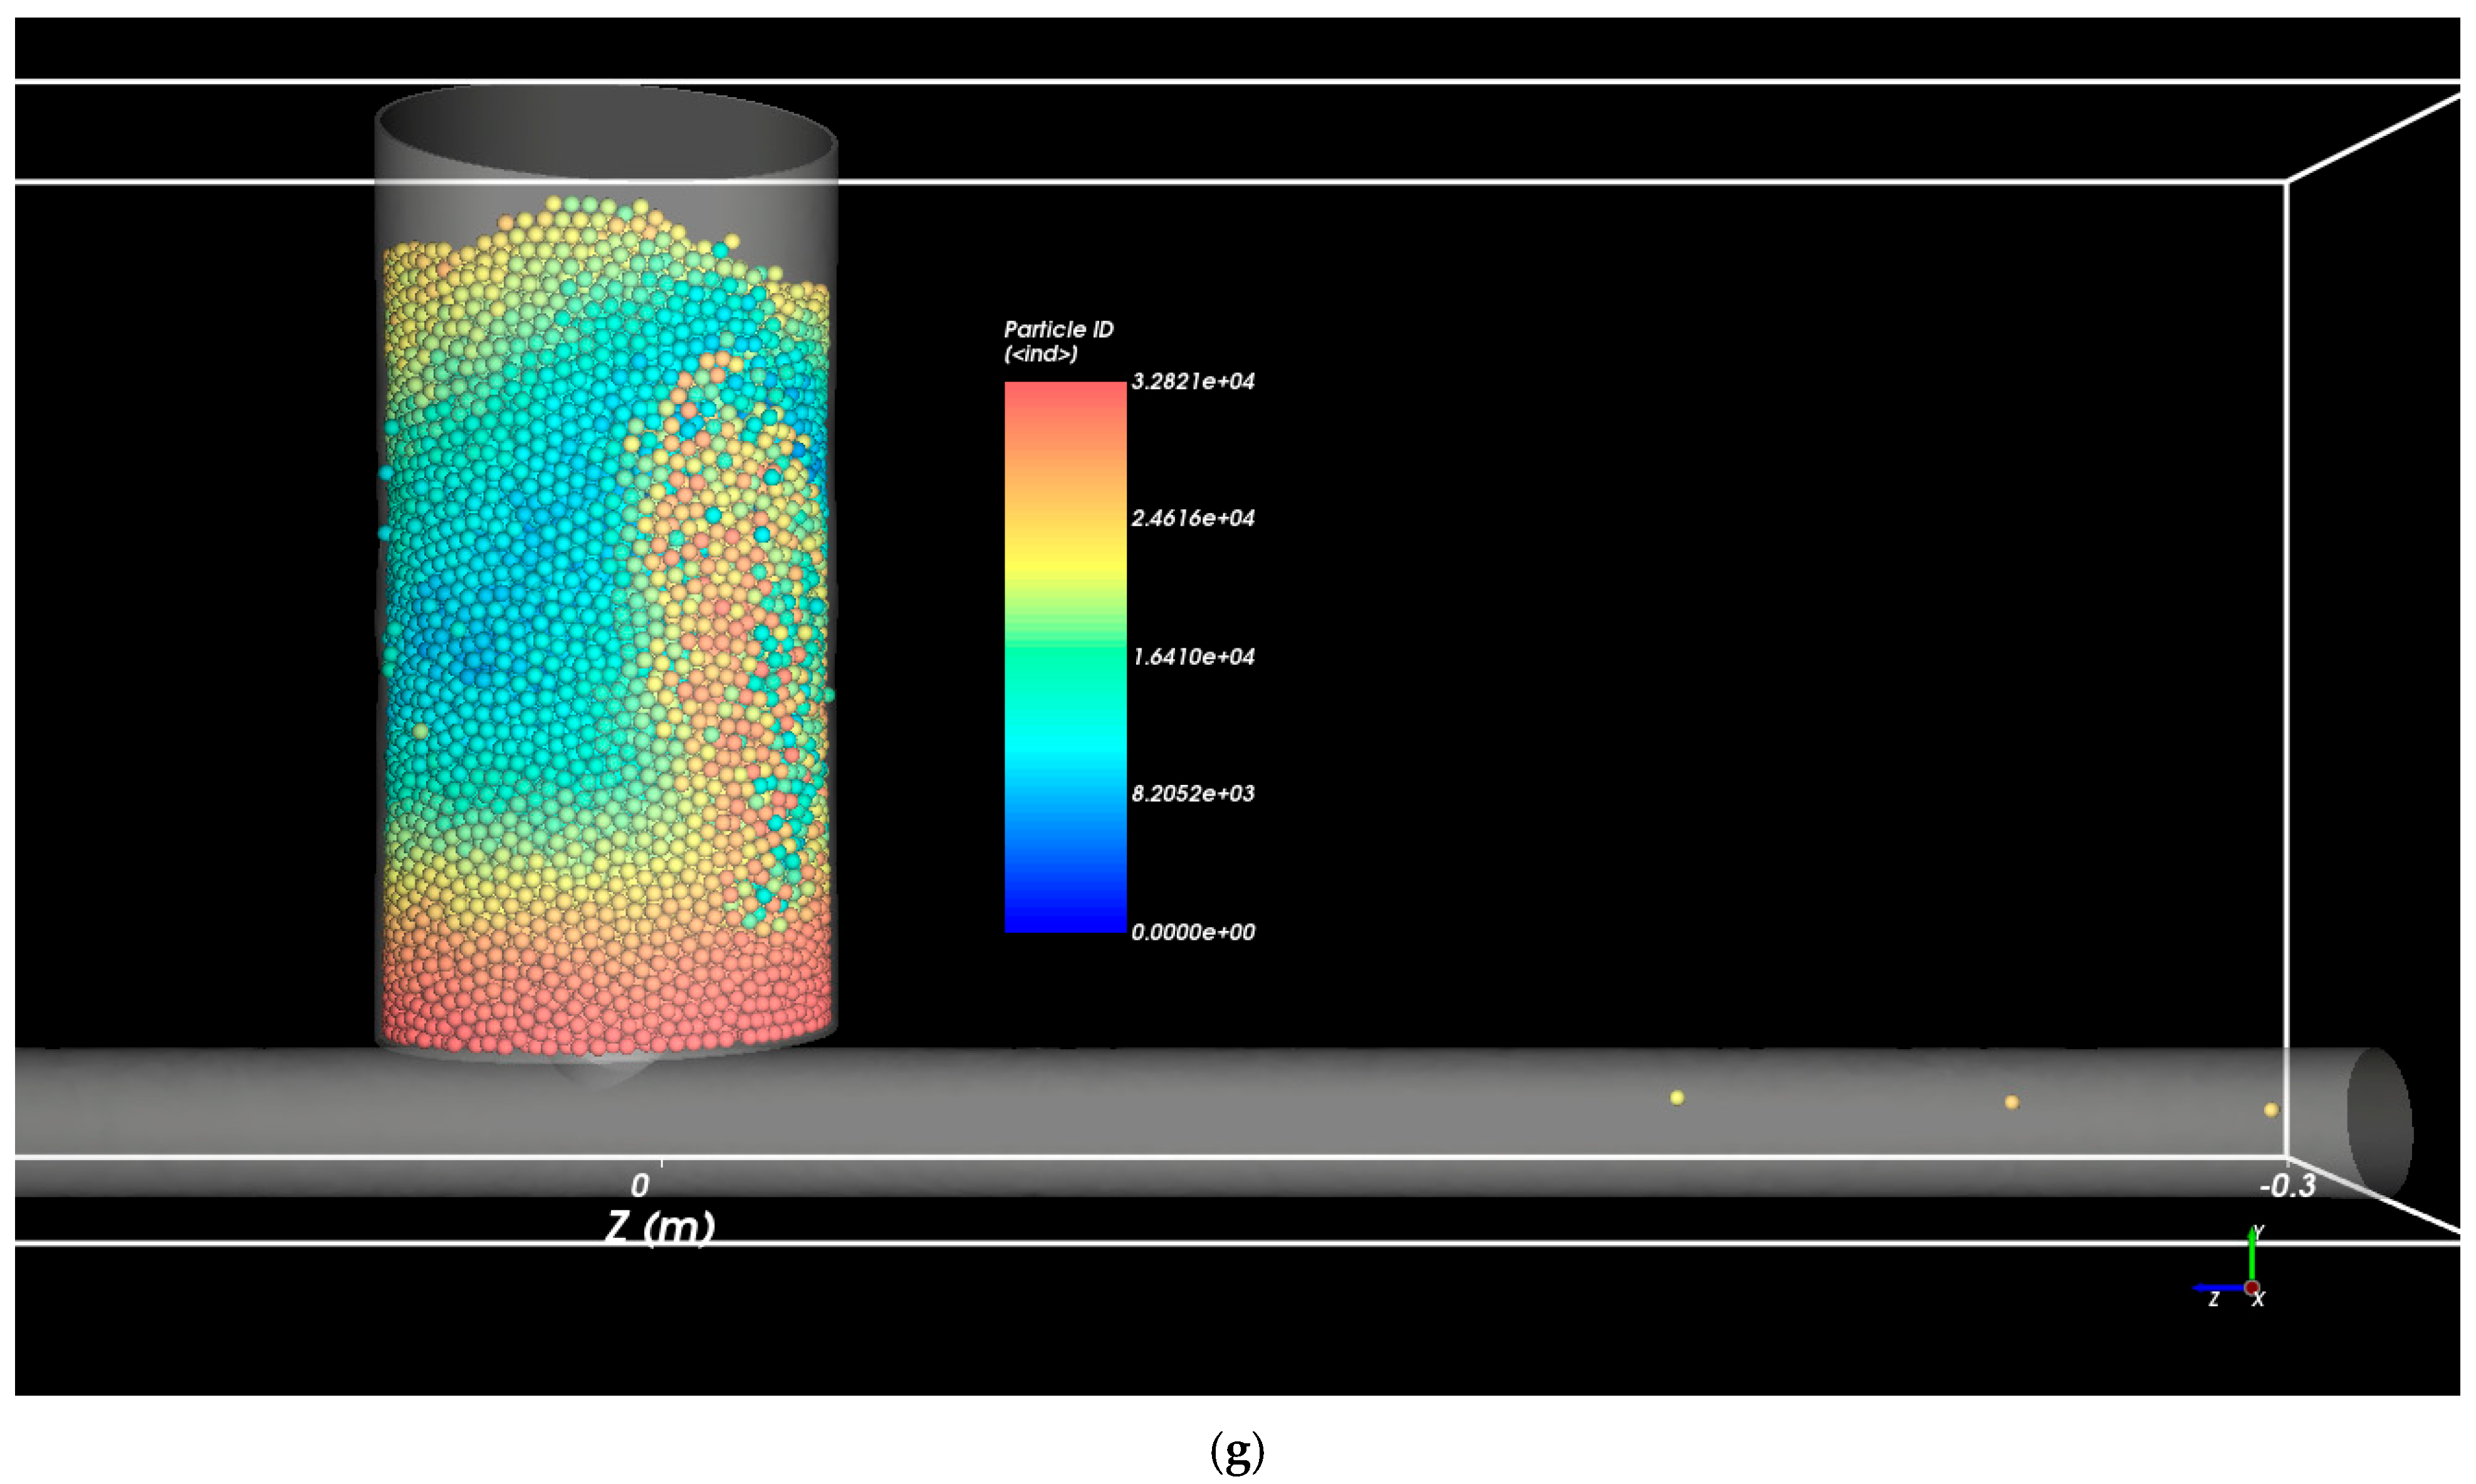Screen dimensions: 2476x1484
Task: Click the 1.6410e+04 legend label
Action: (1193, 657)
